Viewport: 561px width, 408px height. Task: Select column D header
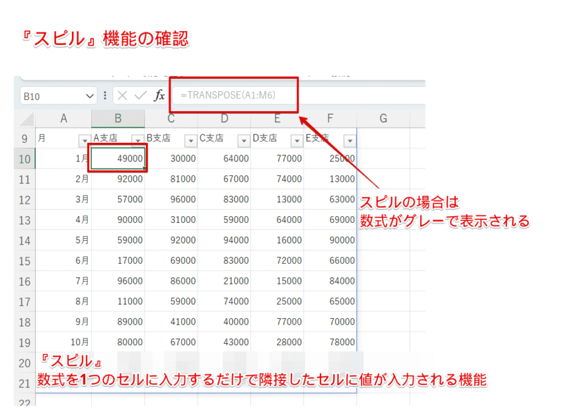[225, 118]
